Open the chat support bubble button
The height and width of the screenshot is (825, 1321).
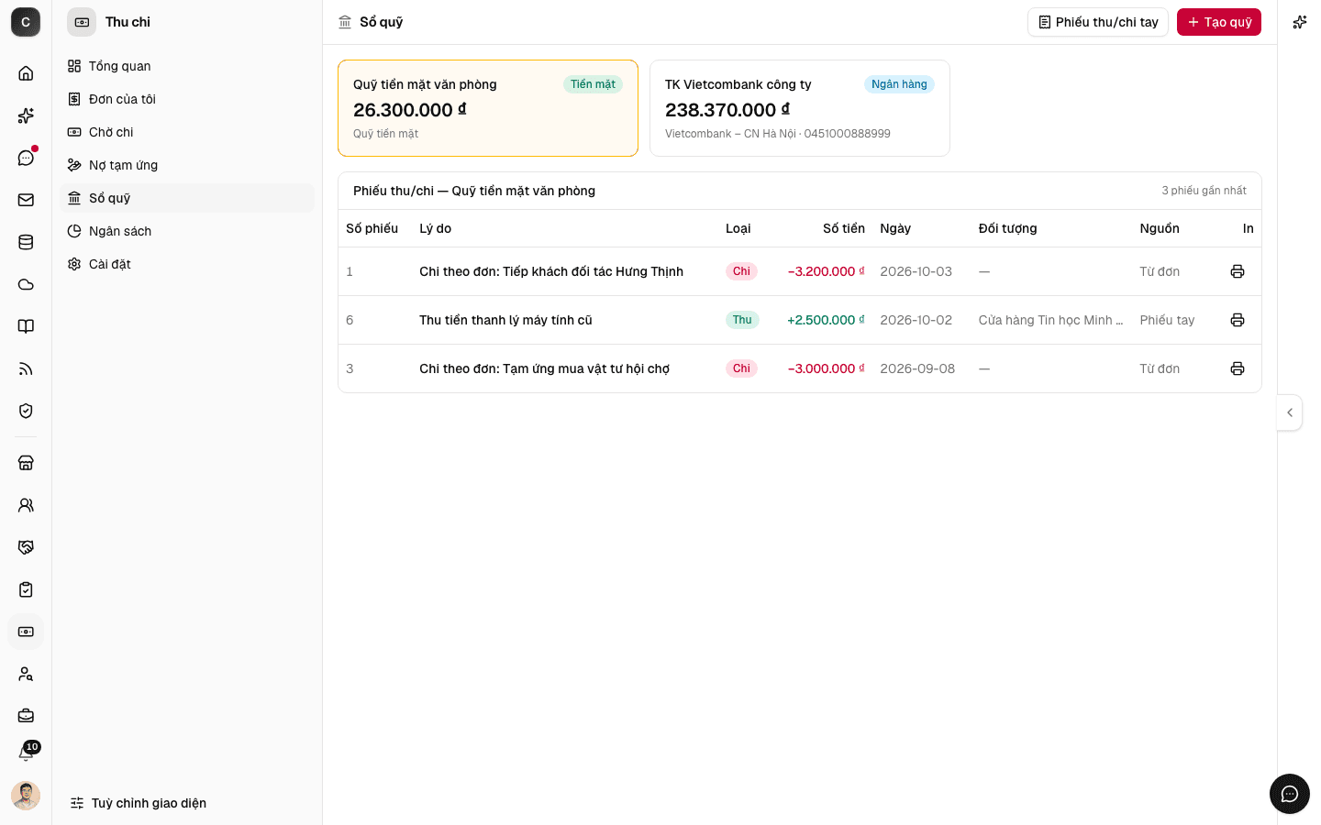[1290, 794]
